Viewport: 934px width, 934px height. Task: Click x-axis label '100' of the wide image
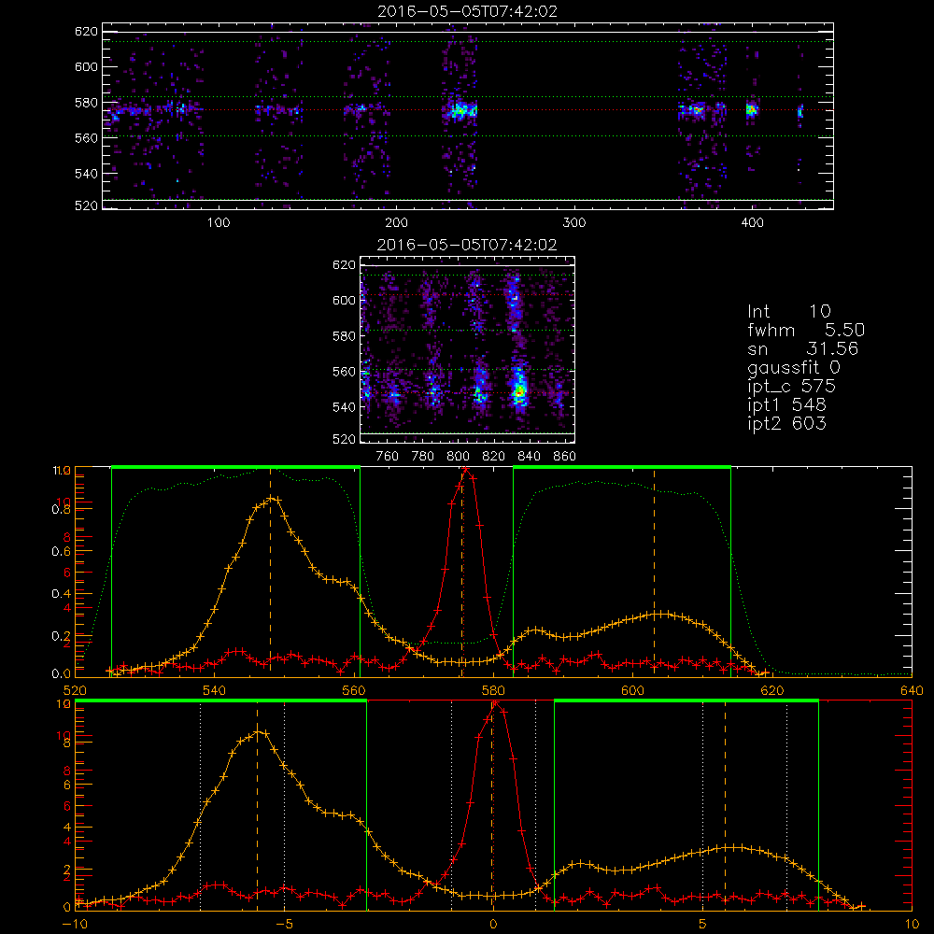pos(219,223)
